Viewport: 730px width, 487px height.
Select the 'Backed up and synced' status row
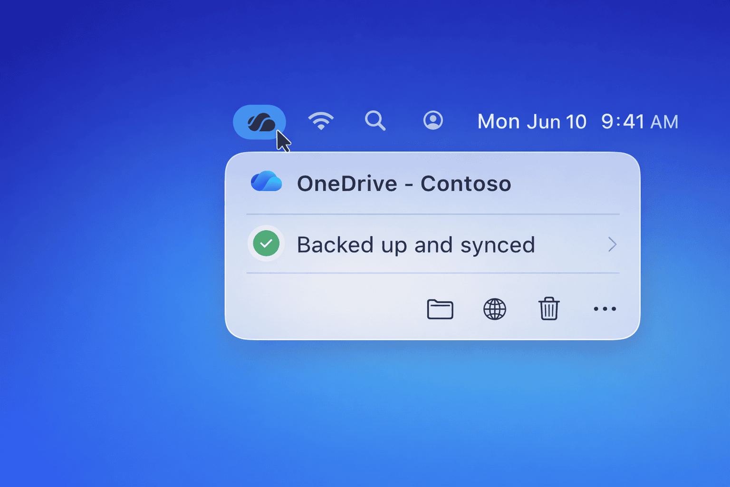(433, 244)
